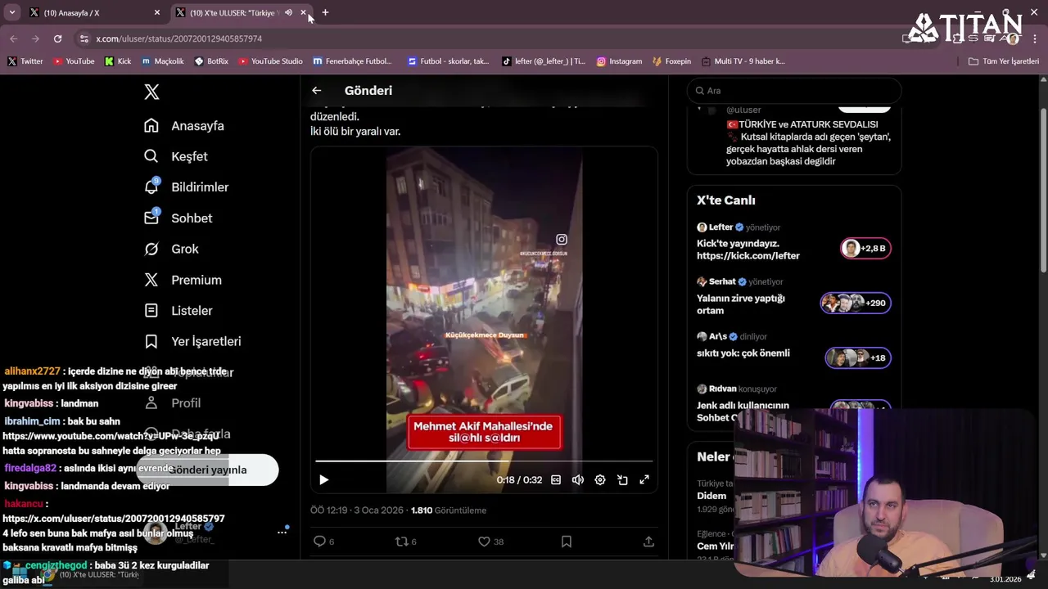The height and width of the screenshot is (589, 1048).
Task: Reload the page
Action: (57, 38)
